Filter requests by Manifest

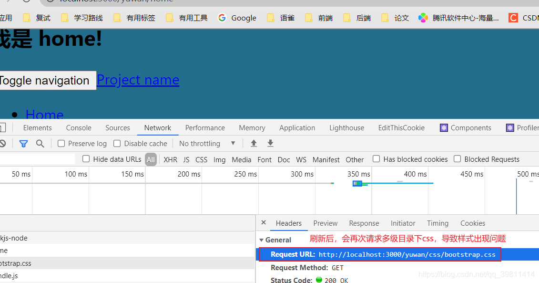(326, 159)
